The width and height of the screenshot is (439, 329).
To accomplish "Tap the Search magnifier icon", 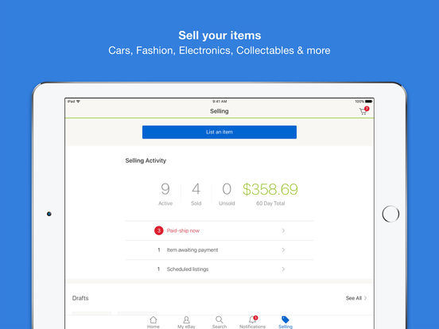I will click(x=219, y=319).
